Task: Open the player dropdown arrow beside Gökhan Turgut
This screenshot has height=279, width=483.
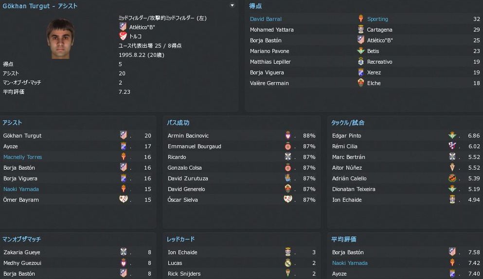Action: coord(232,6)
